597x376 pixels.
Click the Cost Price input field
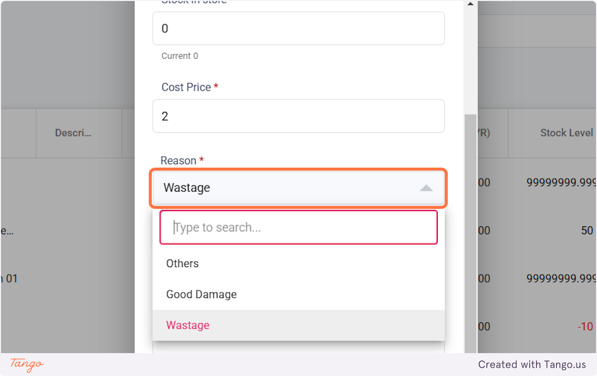coord(298,116)
